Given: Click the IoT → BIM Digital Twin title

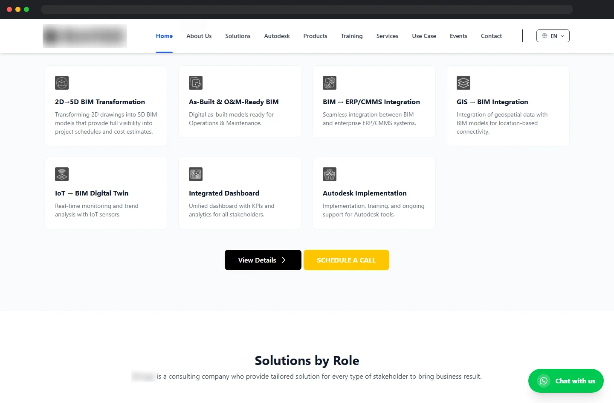Looking at the screenshot, I should click(x=92, y=193).
